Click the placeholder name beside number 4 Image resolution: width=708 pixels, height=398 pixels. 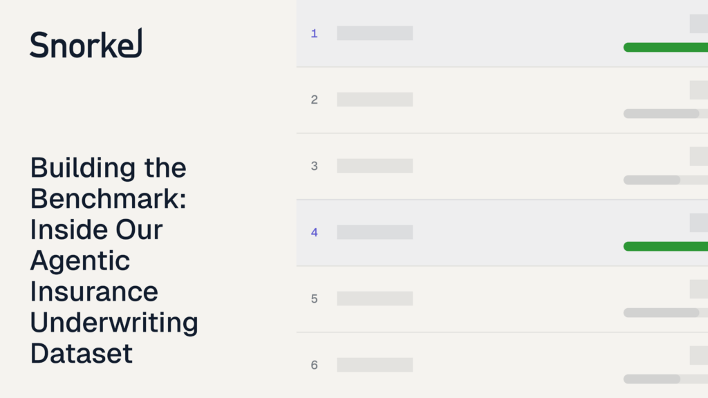375,232
